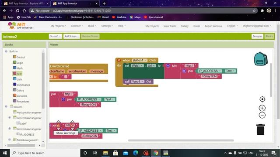Open the Button1 dropdown in the when block
Image resolution: width=280 pixels, height=157 pixels.
pos(140,60)
